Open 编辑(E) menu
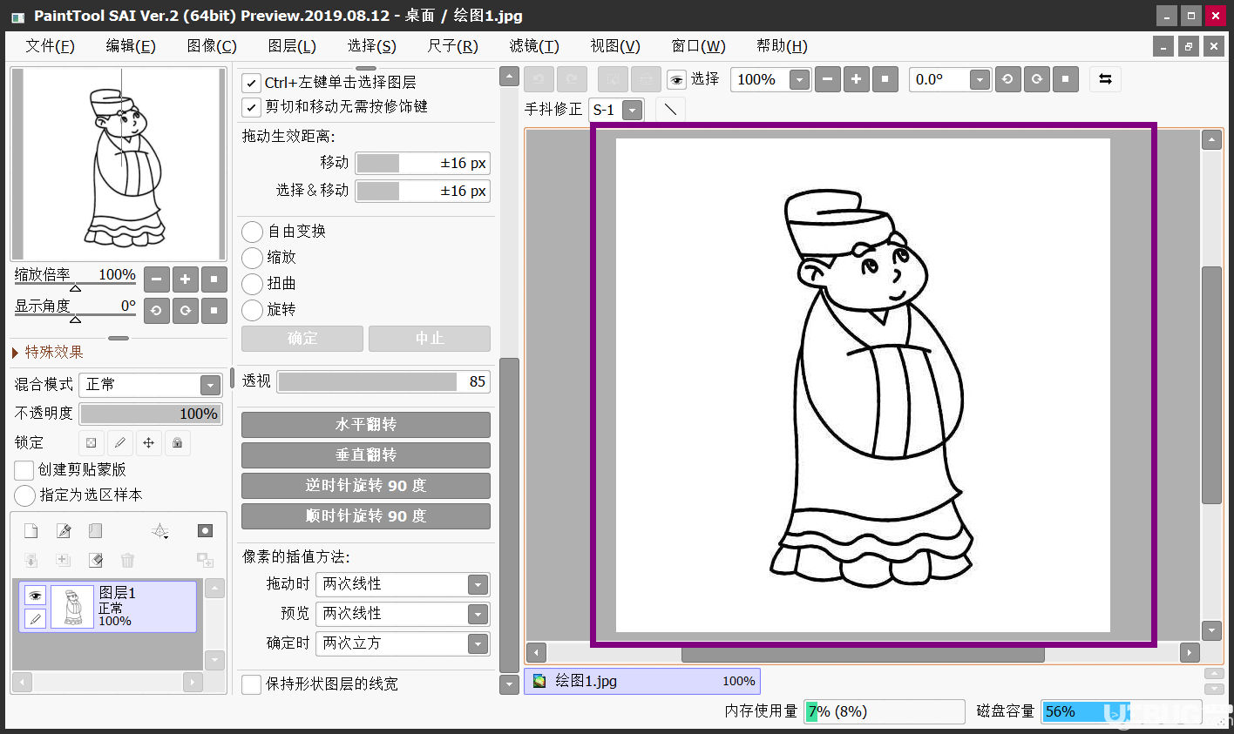Screen dimensions: 1234x734 [131, 46]
